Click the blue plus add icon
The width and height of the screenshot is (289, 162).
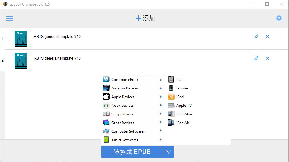click(x=138, y=18)
